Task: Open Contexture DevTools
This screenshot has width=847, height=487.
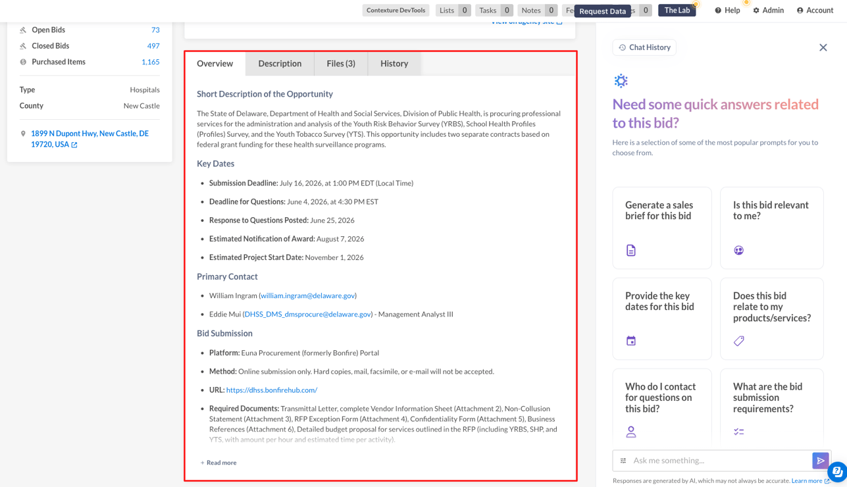Action: click(396, 11)
